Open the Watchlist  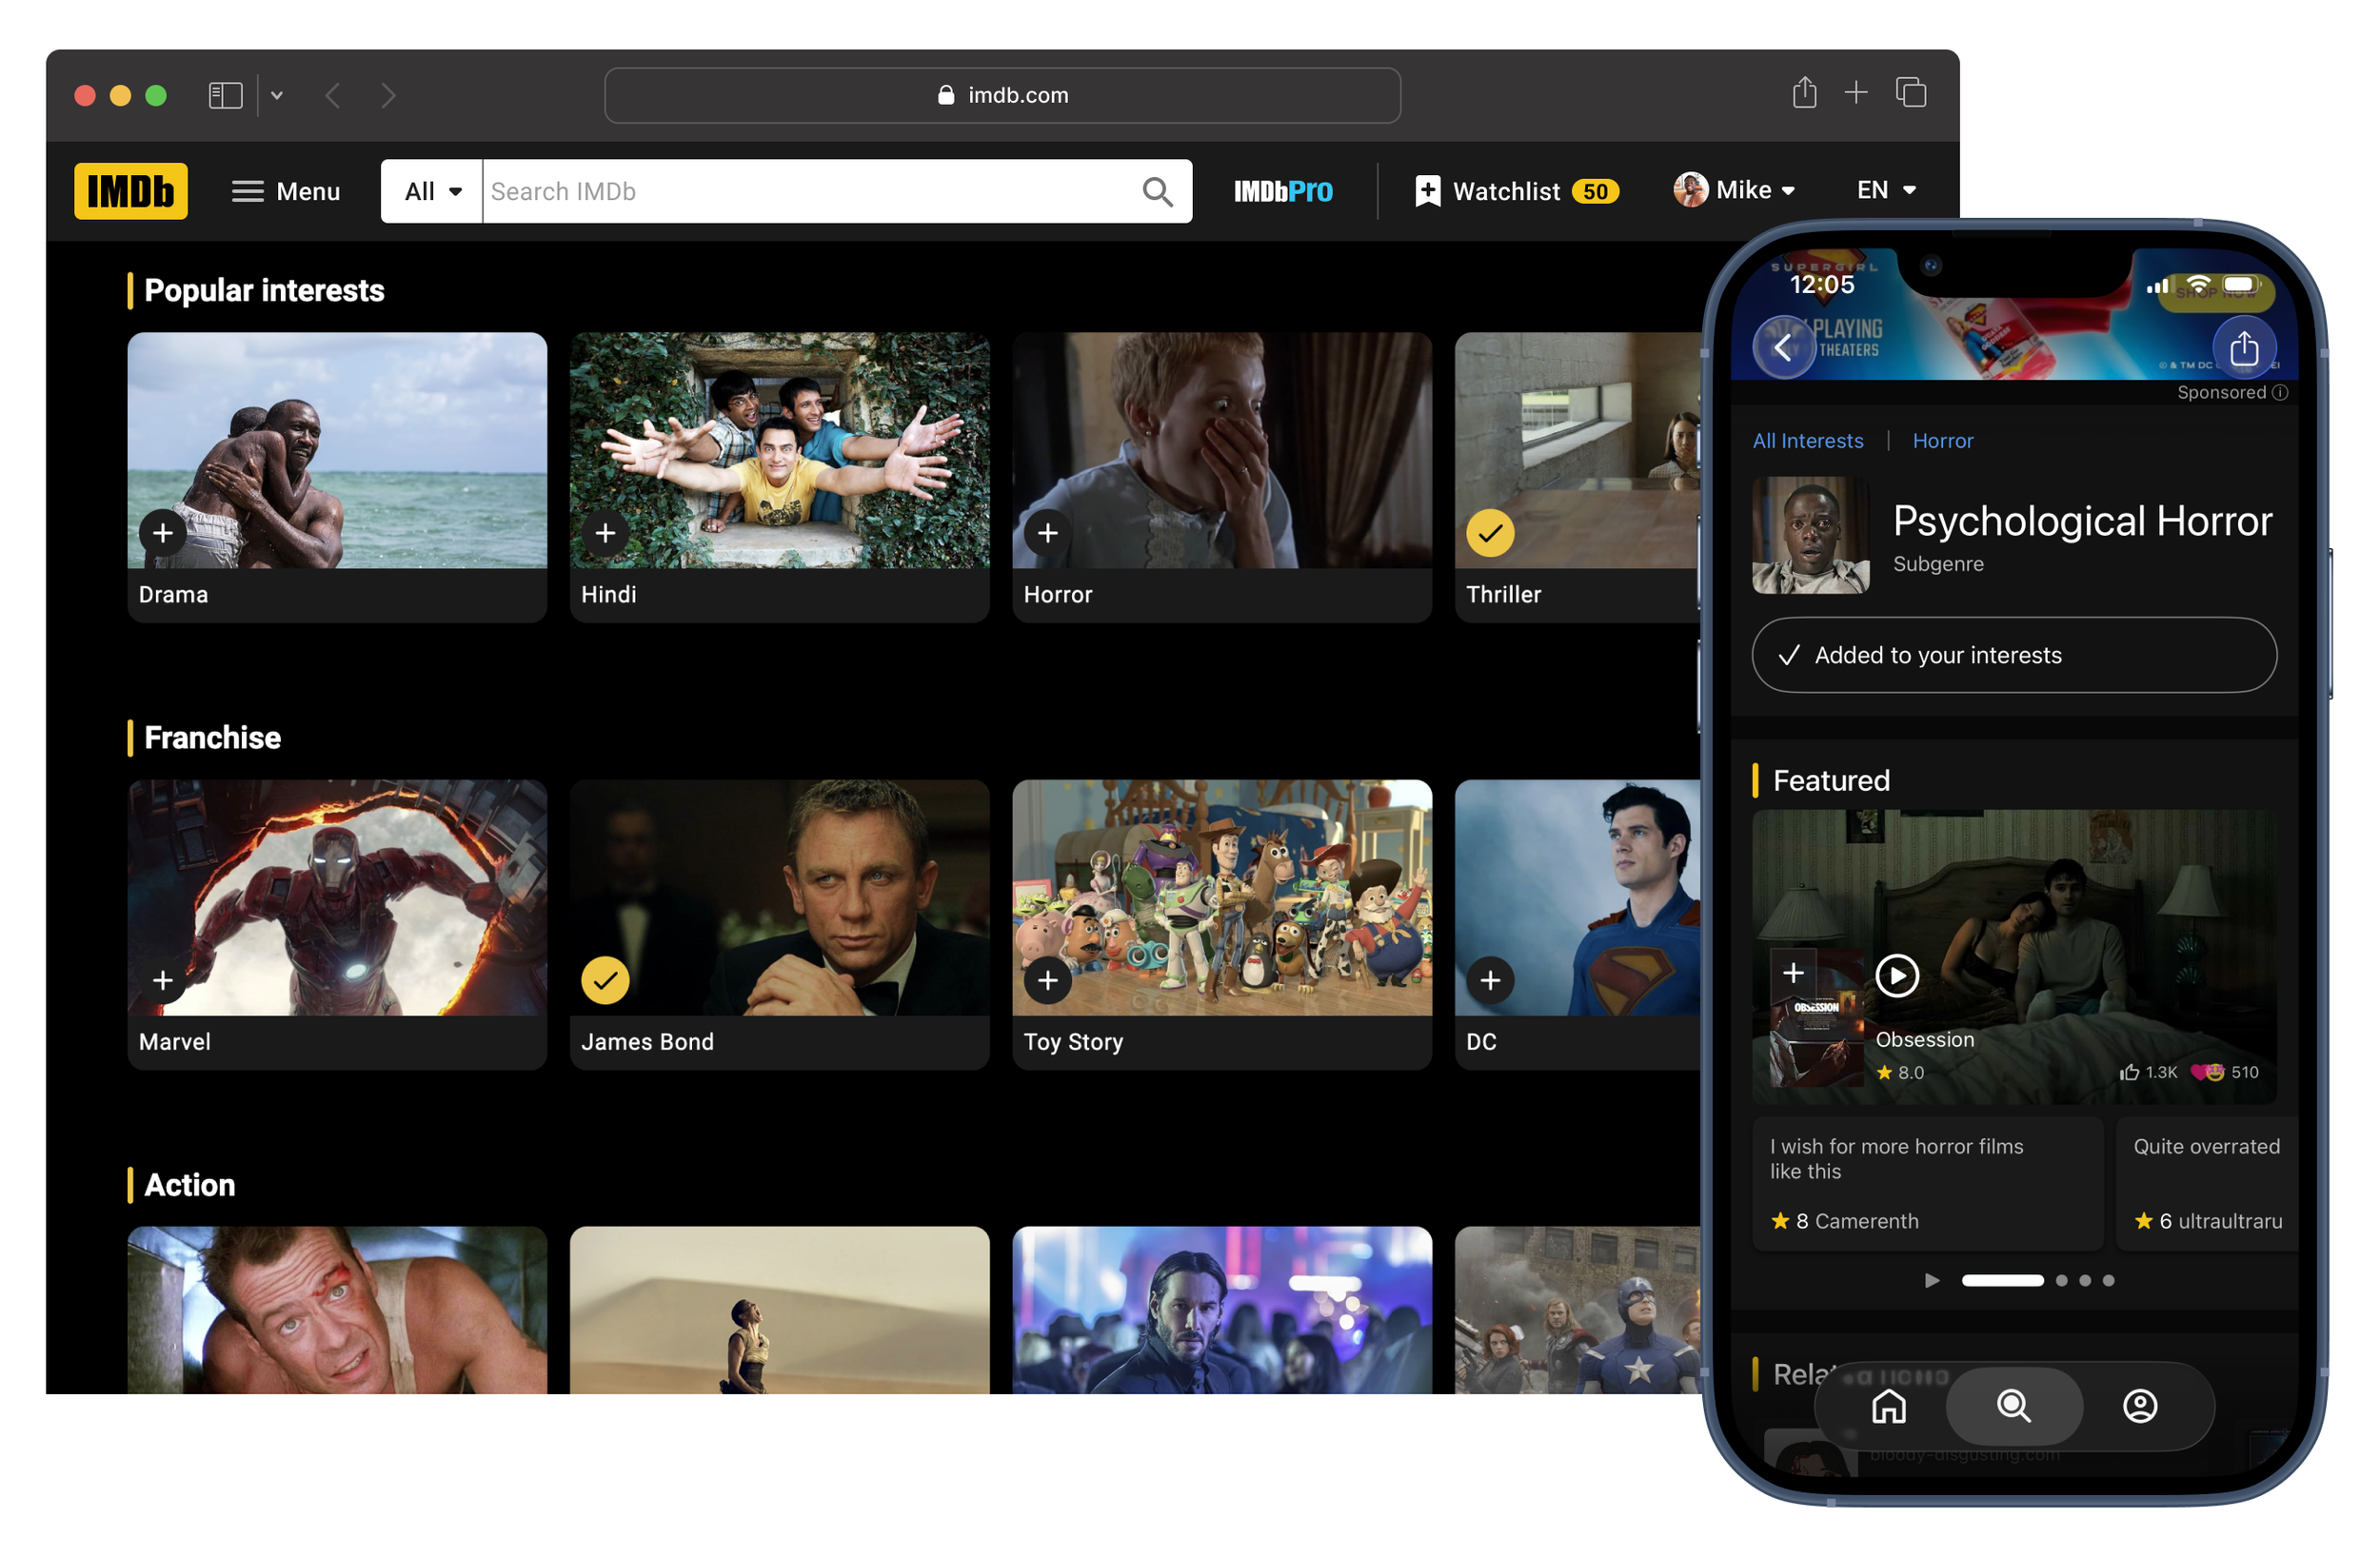click(1517, 191)
